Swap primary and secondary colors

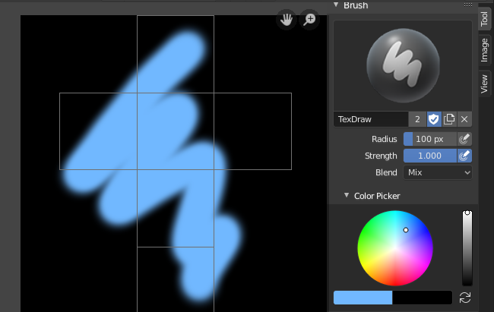465,298
